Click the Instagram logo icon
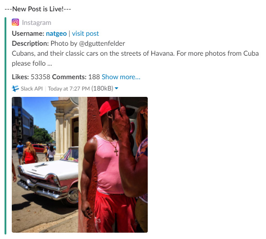This screenshot has width=266, height=239. pyautogui.click(x=15, y=22)
